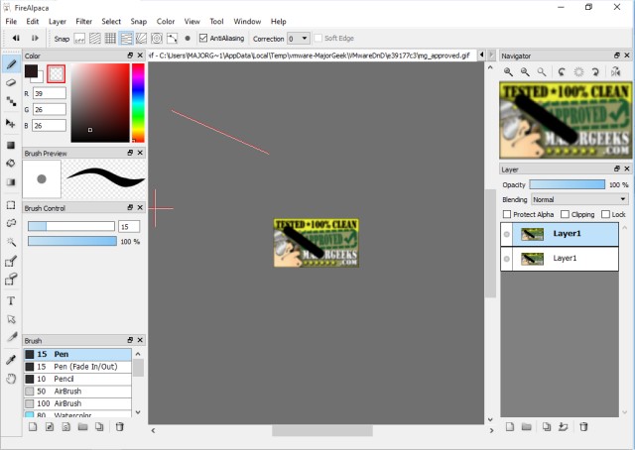Open the Layer menu

(58, 22)
